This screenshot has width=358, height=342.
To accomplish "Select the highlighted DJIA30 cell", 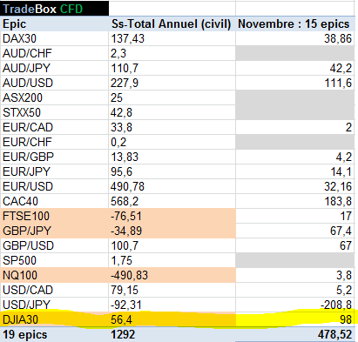I will tap(54, 319).
